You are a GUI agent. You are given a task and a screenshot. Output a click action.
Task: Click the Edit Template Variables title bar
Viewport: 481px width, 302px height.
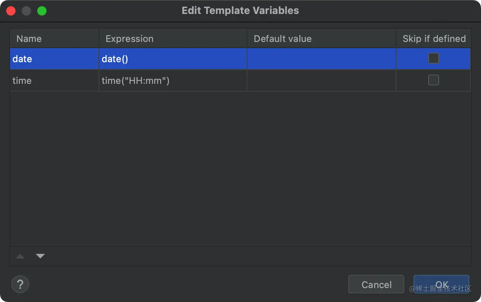(240, 11)
